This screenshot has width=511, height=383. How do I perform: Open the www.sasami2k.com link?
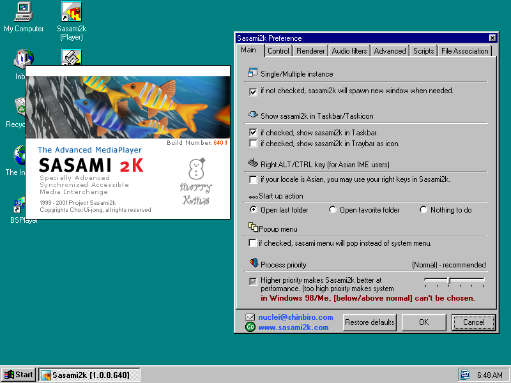pos(293,327)
